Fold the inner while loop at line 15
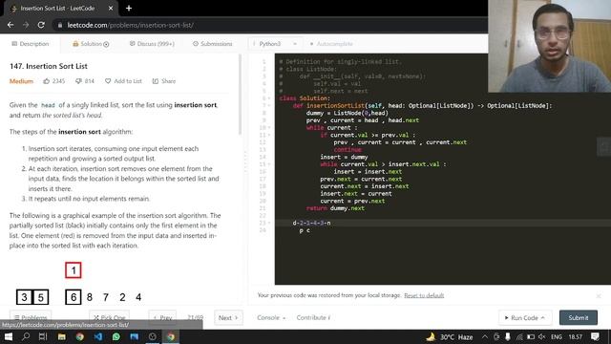 (x=269, y=164)
